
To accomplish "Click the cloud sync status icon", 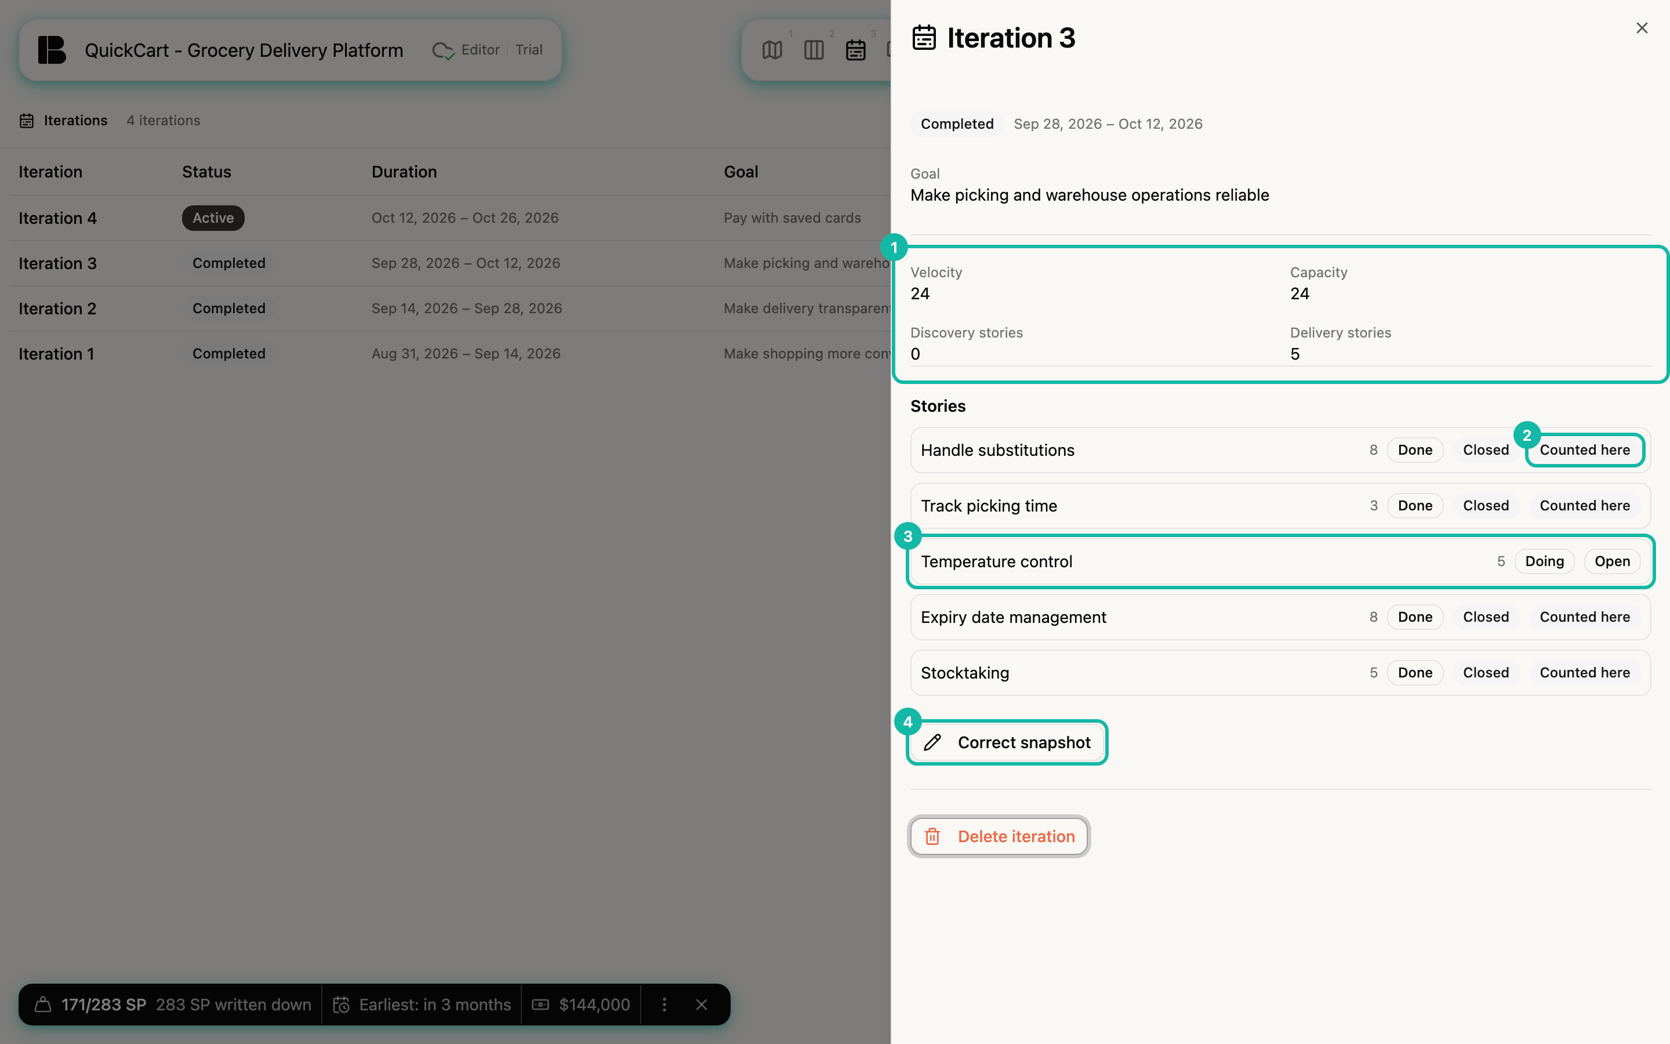I will [442, 50].
